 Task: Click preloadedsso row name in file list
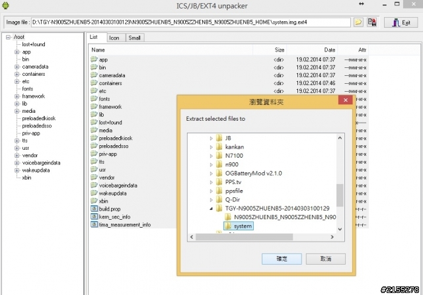pos(114,146)
